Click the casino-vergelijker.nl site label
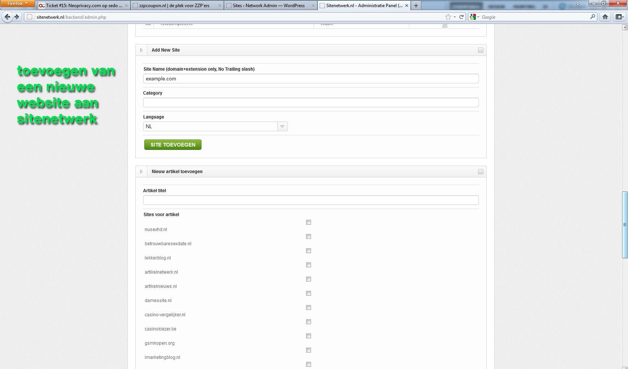 (165, 315)
